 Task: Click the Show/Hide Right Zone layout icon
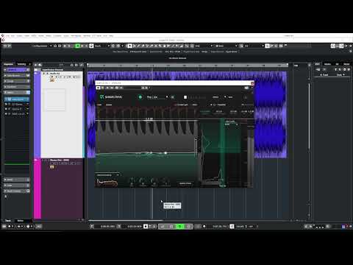[x=341, y=46]
